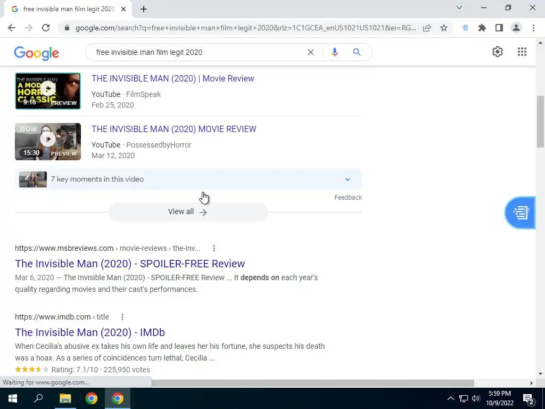Click the padlock site info icon

67,28
